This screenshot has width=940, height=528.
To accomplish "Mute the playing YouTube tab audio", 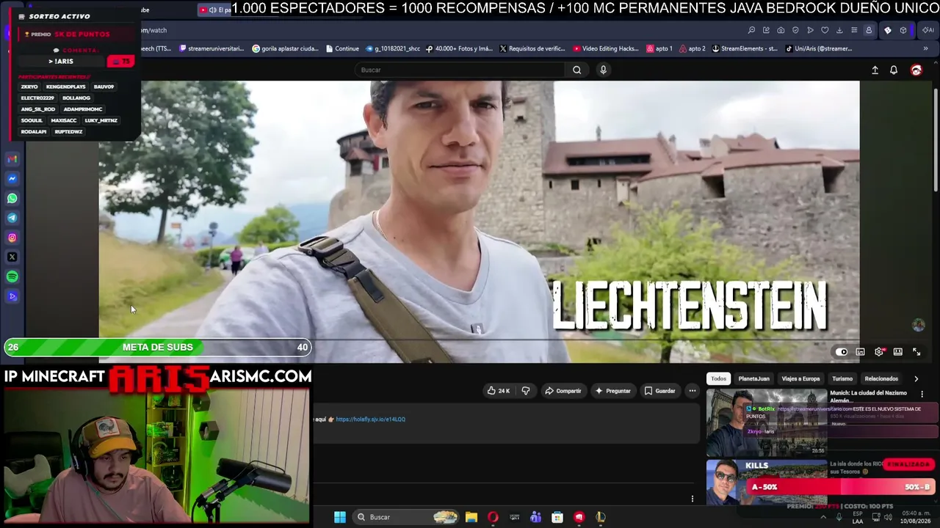I will pyautogui.click(x=213, y=10).
